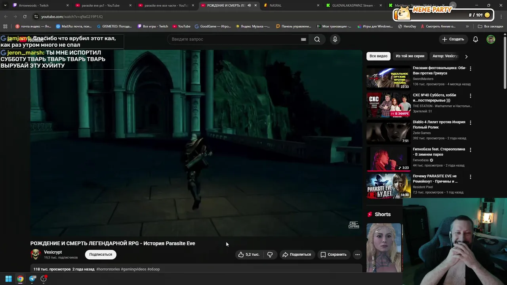Click the #horrorstories hashtag
Screen dimensions: 507x285
coord(108,269)
